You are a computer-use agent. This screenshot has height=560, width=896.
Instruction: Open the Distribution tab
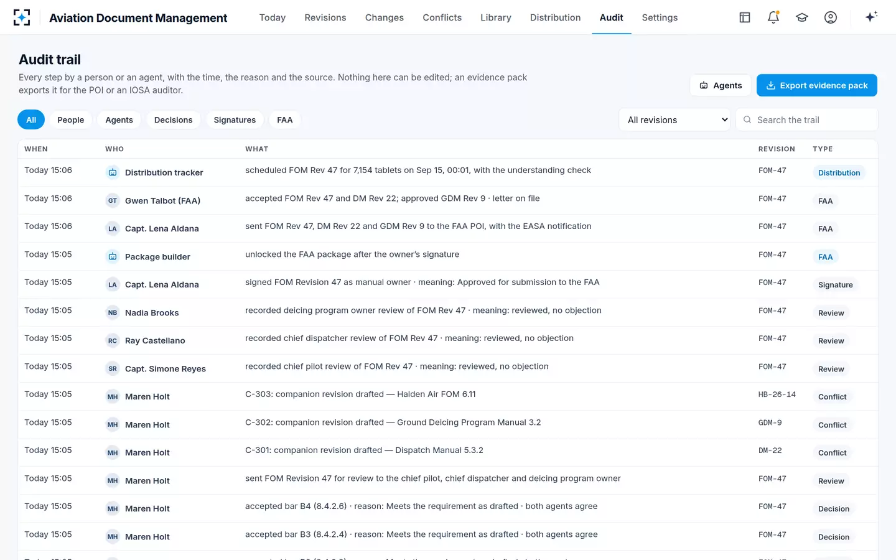556,17
